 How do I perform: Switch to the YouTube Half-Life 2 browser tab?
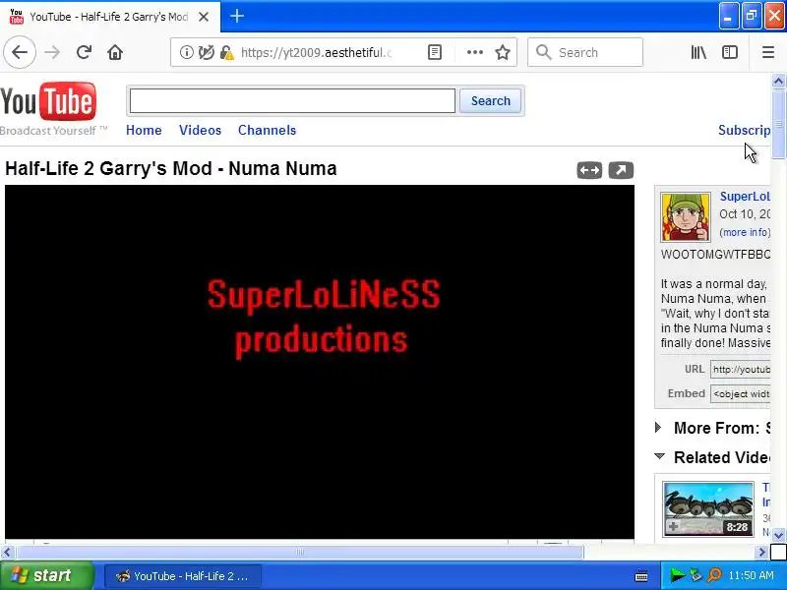[x=108, y=17]
